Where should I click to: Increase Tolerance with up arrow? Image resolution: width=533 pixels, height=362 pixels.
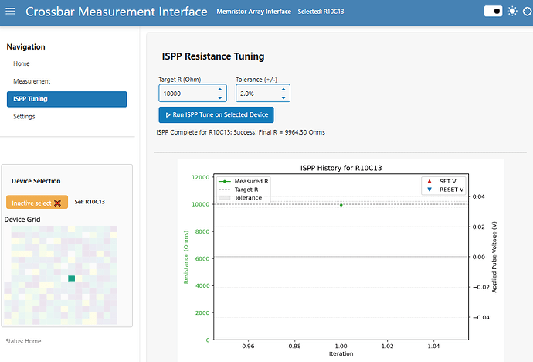point(283,89)
